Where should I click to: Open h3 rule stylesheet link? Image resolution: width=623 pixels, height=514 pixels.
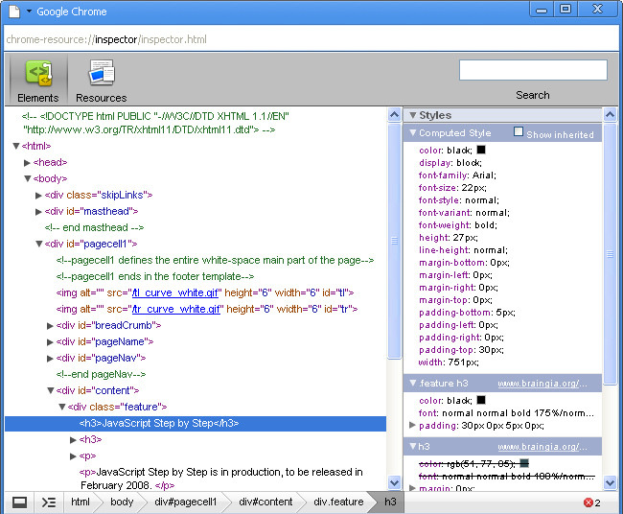542,447
